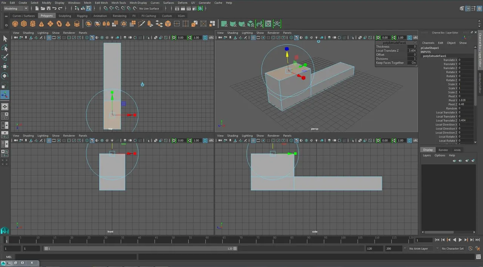The width and height of the screenshot is (483, 267).
Task: Create a polygon pipe from the shelf
Action: click(77, 24)
